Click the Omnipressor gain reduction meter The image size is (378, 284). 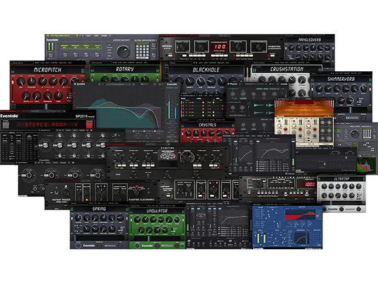[x=168, y=155]
